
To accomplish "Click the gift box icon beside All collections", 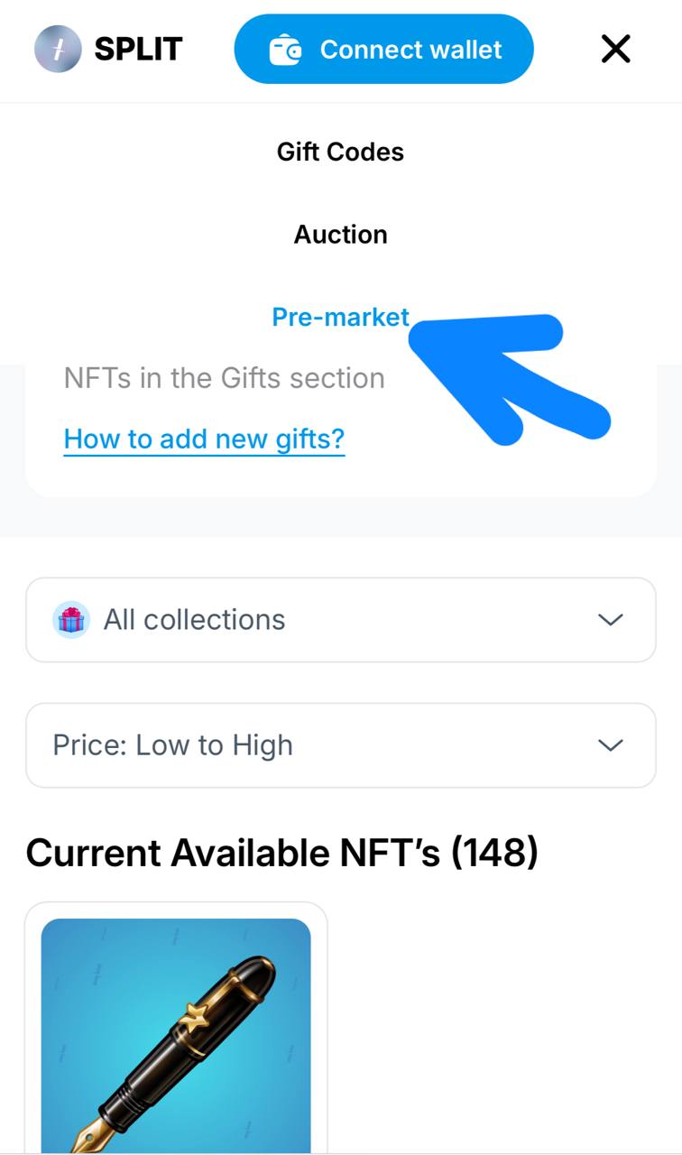I will pyautogui.click(x=71, y=620).
